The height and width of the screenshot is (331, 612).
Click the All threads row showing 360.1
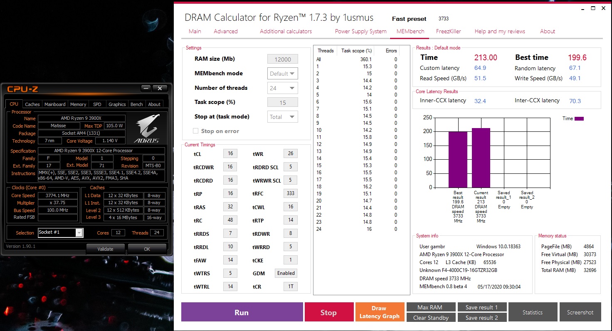pos(358,59)
